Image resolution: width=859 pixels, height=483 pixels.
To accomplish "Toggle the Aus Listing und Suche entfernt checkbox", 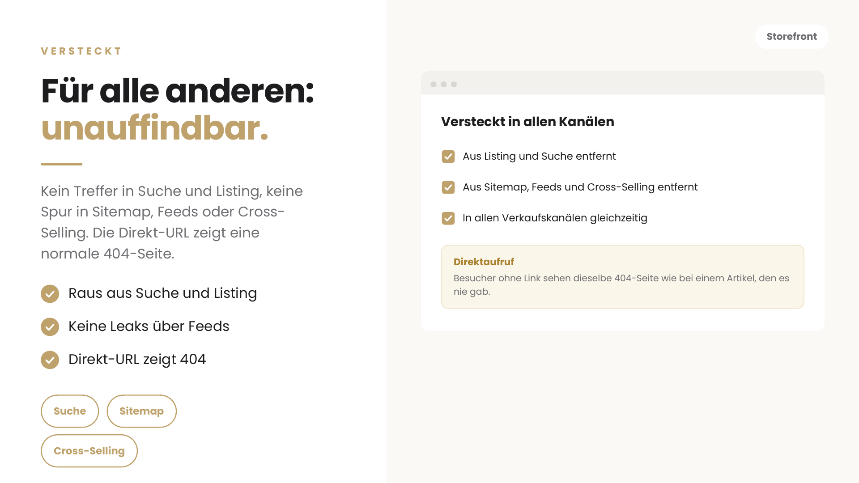I will (x=448, y=157).
